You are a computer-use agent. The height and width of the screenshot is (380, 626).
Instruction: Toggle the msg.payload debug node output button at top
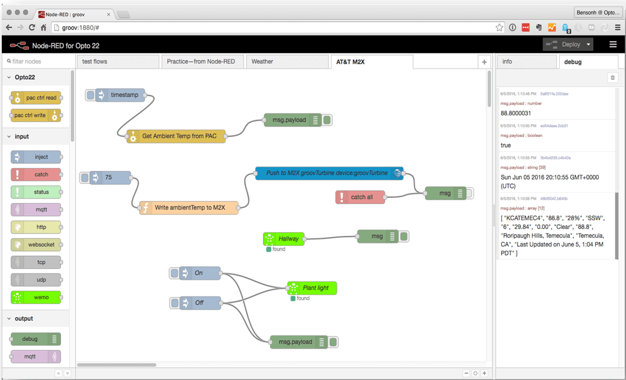[x=327, y=120]
